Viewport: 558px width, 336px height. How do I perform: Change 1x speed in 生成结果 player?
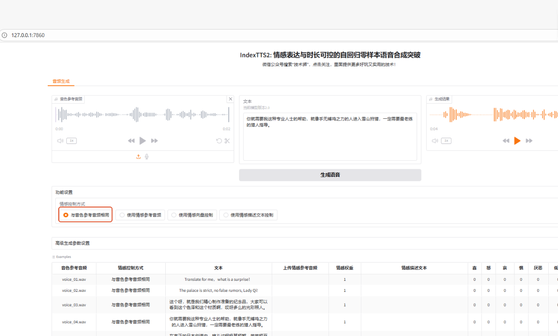(446, 141)
